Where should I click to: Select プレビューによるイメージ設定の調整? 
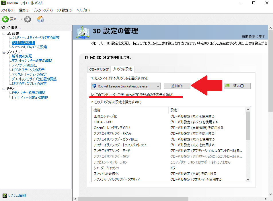click(x=36, y=38)
